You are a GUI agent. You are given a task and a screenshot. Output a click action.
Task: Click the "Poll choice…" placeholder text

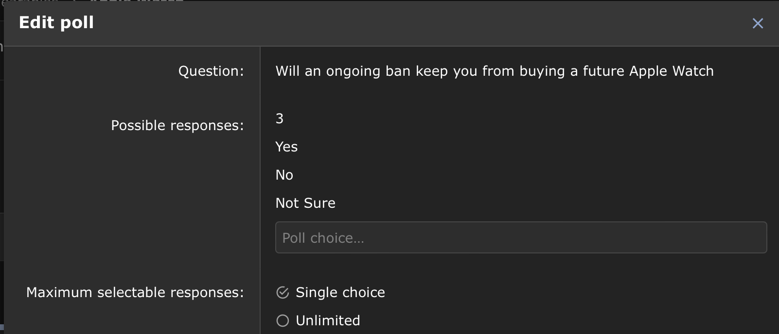[323, 238]
